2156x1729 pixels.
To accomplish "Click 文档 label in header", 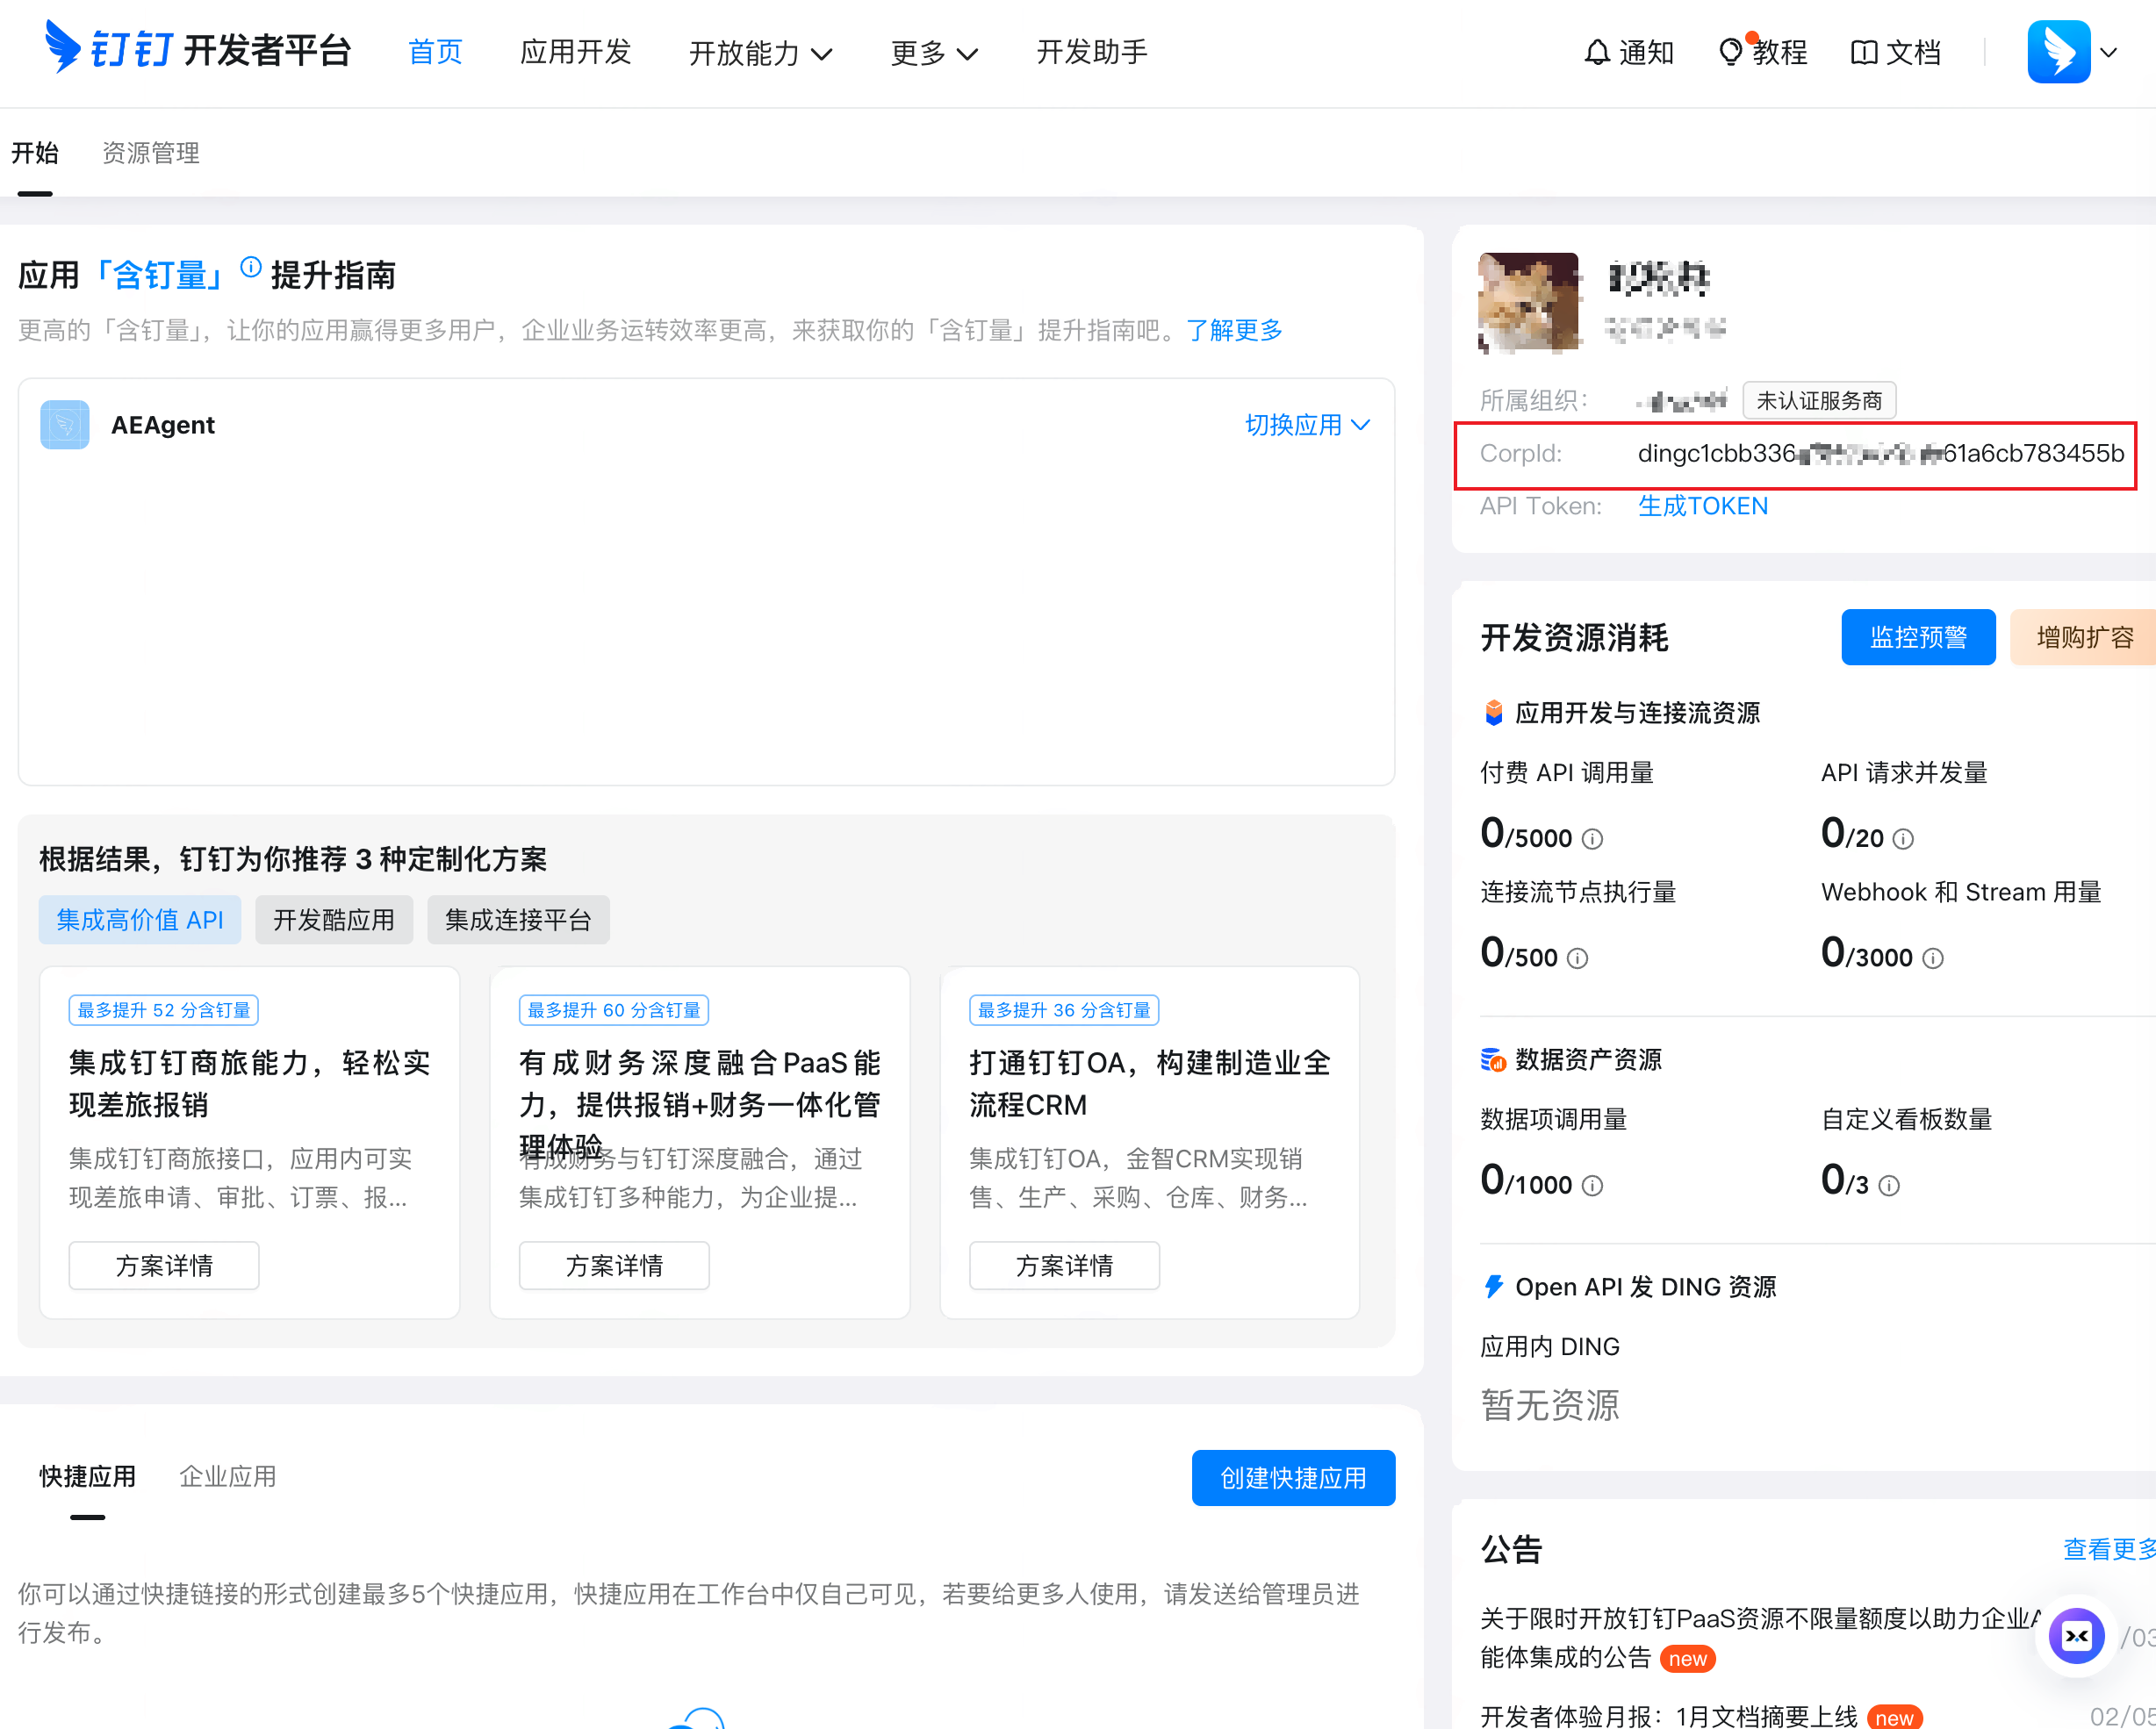I will (1912, 52).
